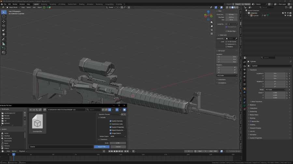293x164 pixels.
Task: Click the Import FBX button
Action: click(x=102, y=147)
